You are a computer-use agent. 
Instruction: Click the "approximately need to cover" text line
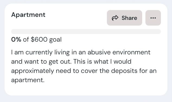coord(55,71)
